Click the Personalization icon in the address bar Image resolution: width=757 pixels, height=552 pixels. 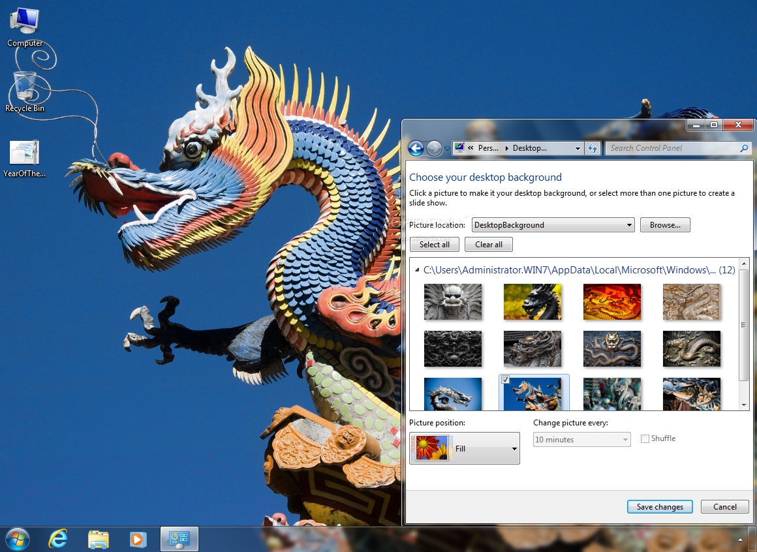click(x=459, y=147)
